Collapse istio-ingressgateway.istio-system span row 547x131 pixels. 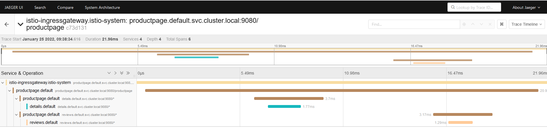3,83
